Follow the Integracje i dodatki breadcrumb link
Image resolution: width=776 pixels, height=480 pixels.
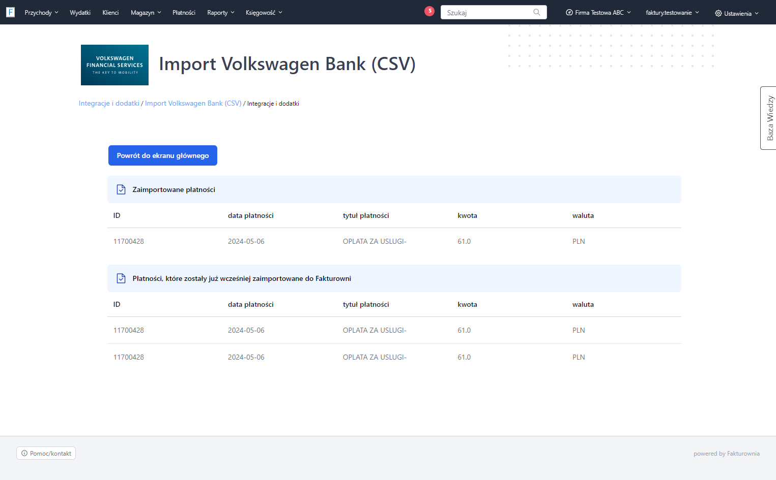(x=109, y=103)
